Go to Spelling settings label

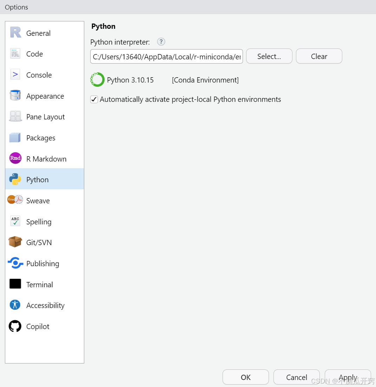[39, 222]
